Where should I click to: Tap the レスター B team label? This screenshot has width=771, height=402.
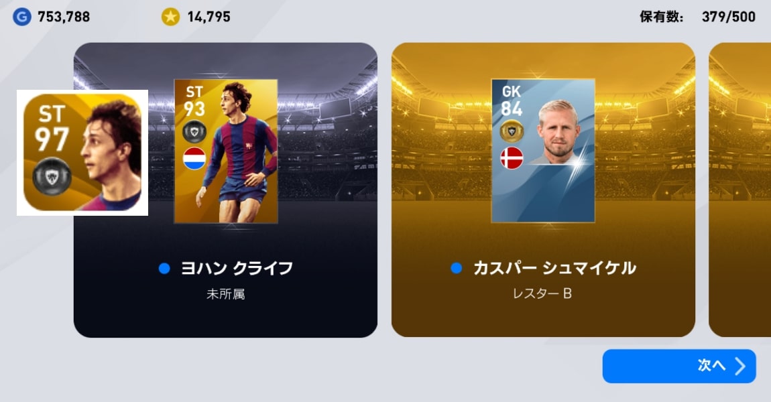click(542, 294)
